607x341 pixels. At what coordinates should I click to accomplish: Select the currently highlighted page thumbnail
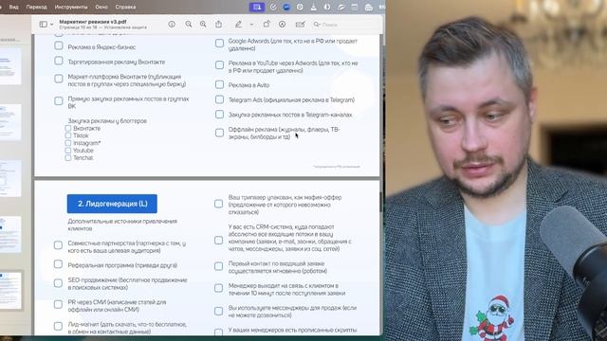click(10, 291)
